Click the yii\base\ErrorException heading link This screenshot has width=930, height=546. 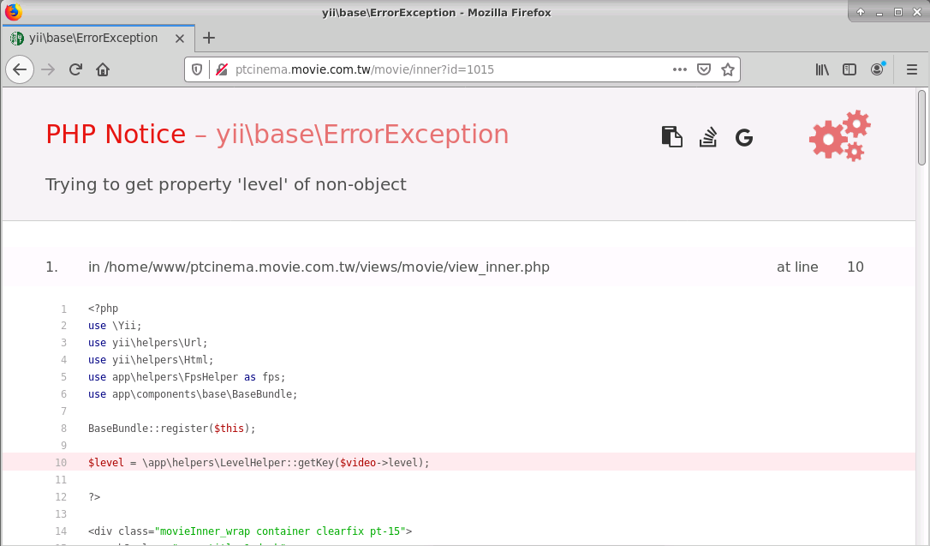361,134
